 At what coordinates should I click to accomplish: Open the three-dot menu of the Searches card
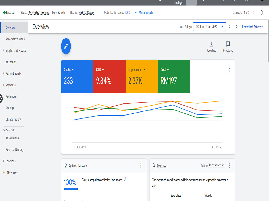pos(229,165)
